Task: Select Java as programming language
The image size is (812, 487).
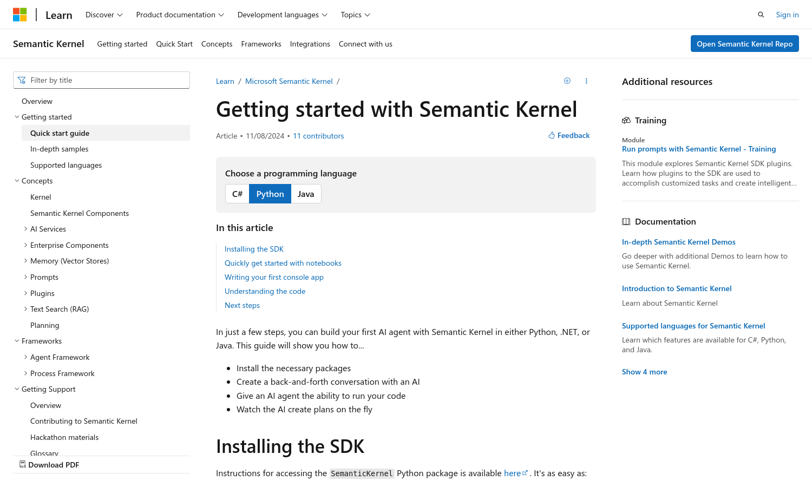Action: coord(306,194)
